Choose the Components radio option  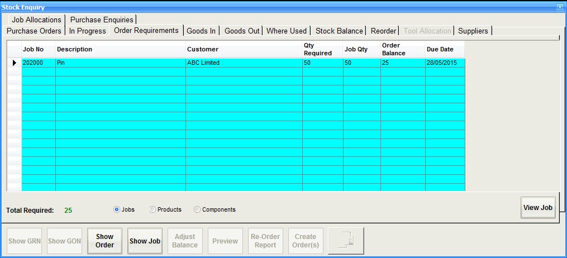[x=197, y=209]
